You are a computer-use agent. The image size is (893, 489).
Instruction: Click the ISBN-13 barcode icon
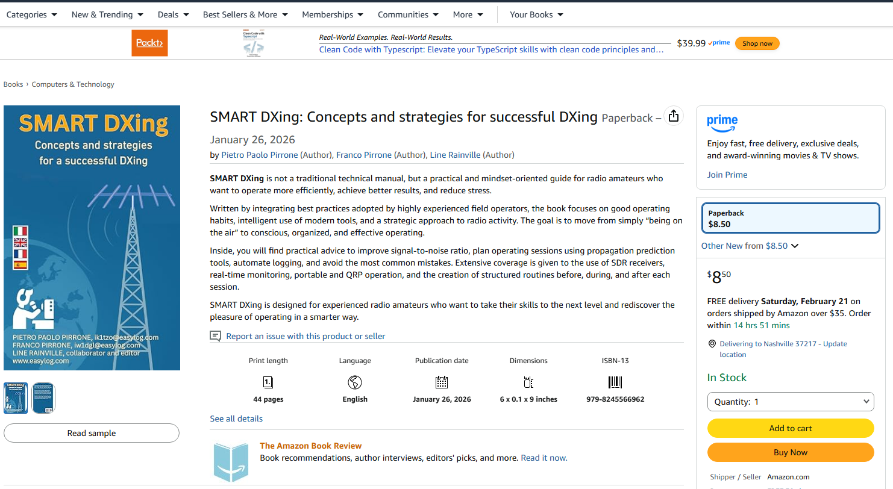615,382
